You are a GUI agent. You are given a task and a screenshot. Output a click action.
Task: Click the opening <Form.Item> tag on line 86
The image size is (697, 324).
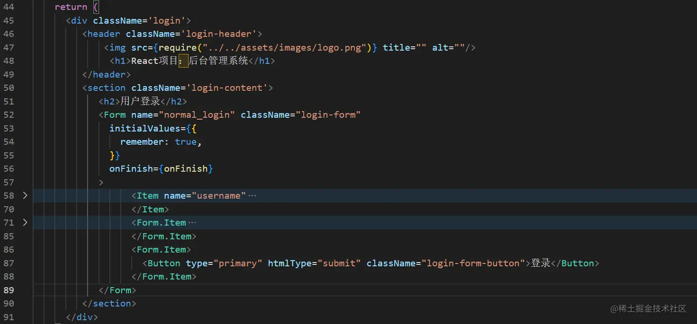[161, 249]
